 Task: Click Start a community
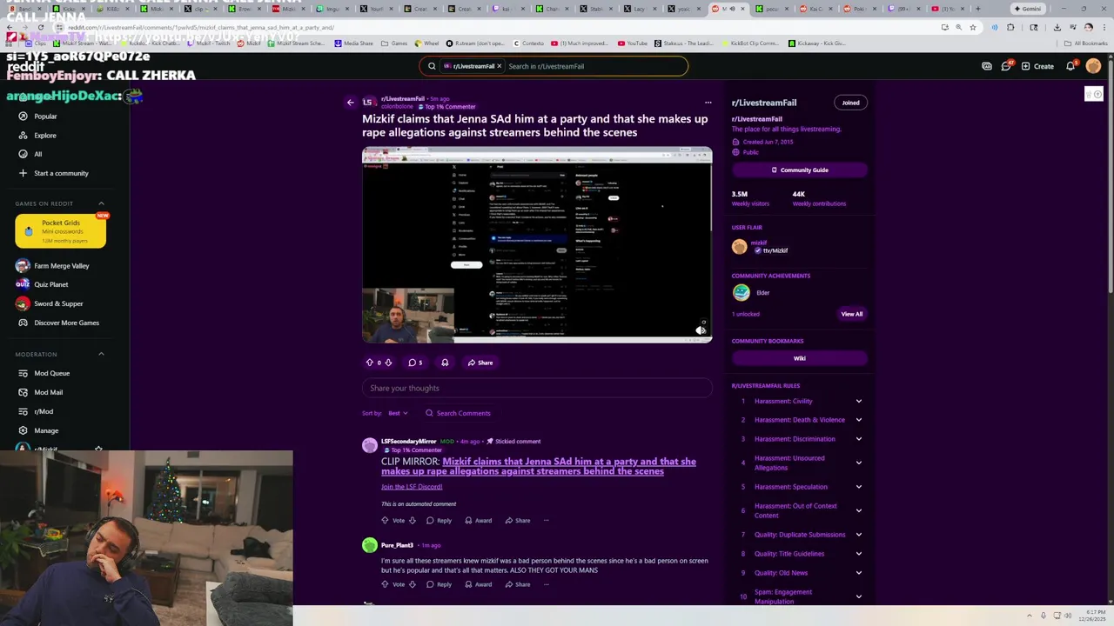(60, 173)
